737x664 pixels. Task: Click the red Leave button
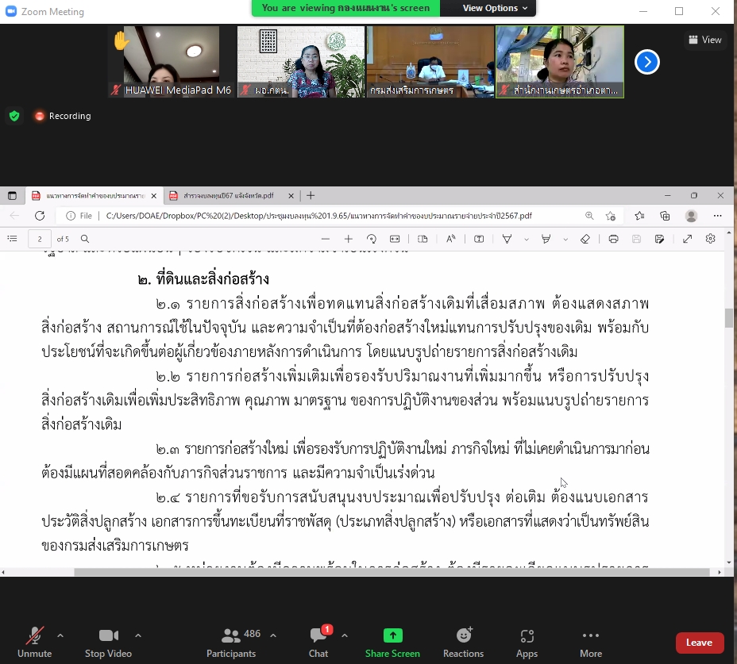point(699,643)
